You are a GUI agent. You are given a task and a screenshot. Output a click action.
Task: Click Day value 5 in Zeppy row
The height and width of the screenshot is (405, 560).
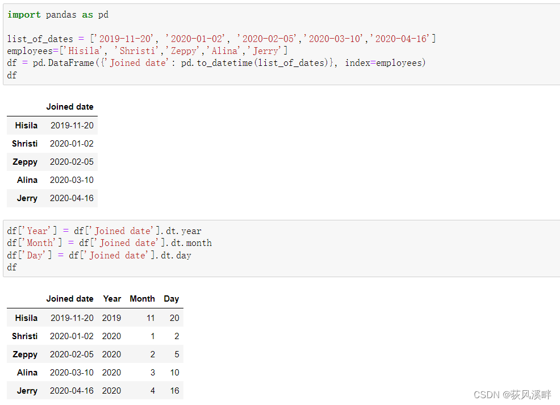177,354
